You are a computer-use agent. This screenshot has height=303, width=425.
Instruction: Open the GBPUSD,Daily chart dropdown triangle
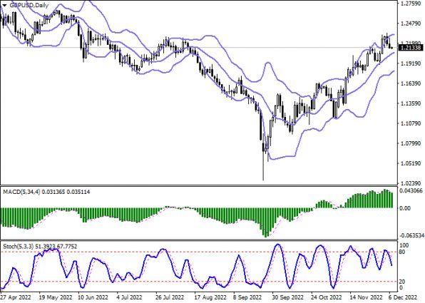(x=4, y=5)
